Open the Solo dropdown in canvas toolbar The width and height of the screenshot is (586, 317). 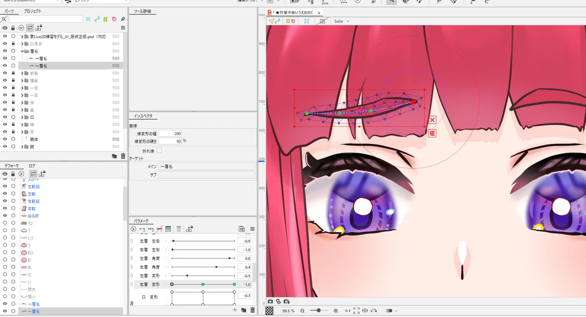341,21
